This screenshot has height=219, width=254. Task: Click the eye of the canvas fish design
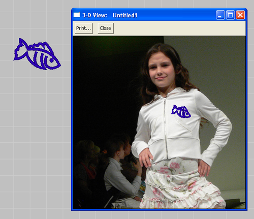click(x=52, y=60)
